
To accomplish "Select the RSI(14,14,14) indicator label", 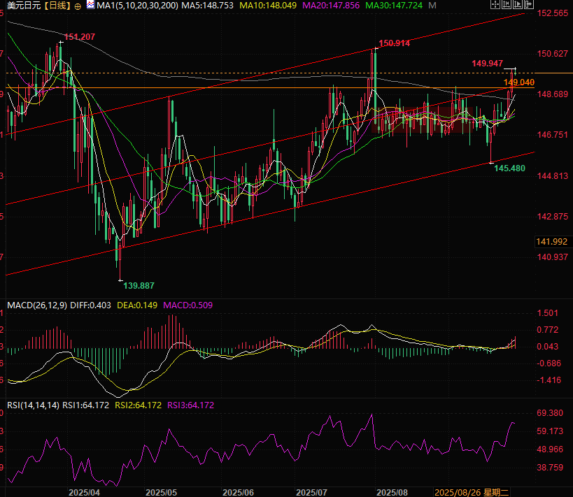I will [34, 405].
